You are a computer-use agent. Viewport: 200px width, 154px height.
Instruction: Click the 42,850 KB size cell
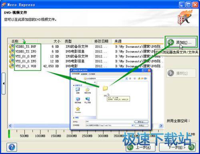pyautogui.click(x=51, y=66)
